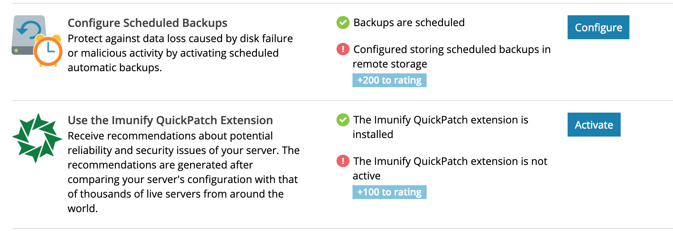The image size is (673, 231).
Task: Open the 'Configure Scheduled Backups' heading link
Action: click(x=147, y=23)
